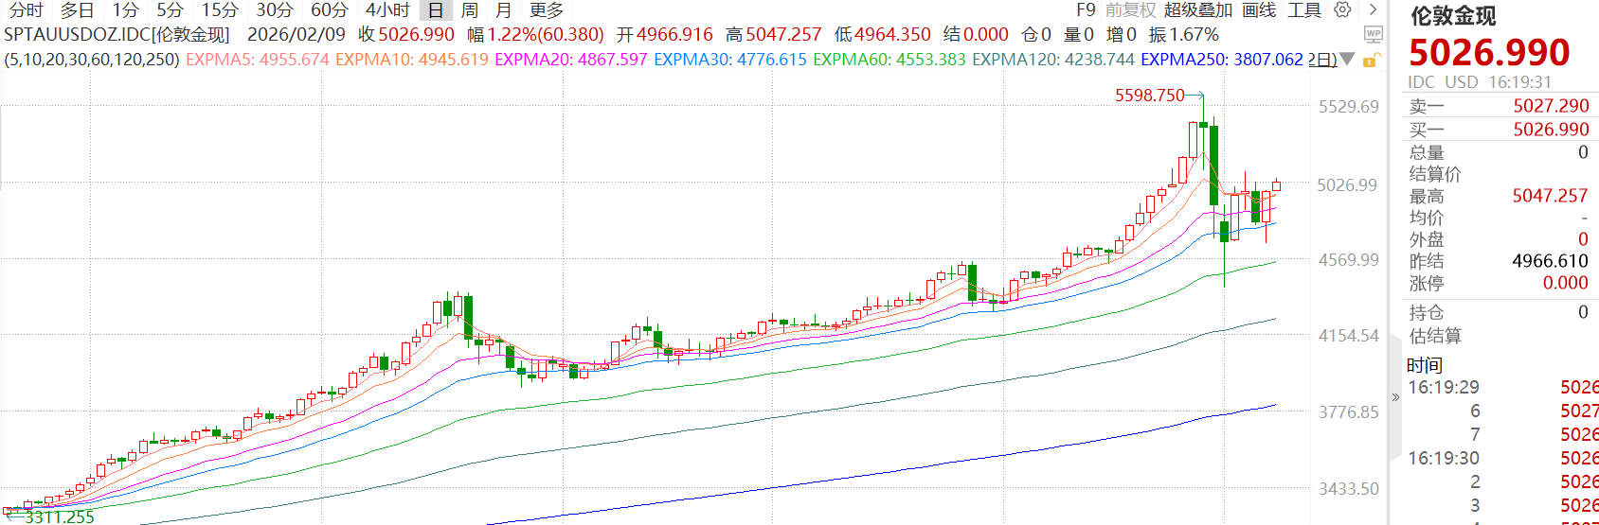This screenshot has height=525, width=1599.
Task: Click the 5026.99 price axis label
Action: 1347,185
